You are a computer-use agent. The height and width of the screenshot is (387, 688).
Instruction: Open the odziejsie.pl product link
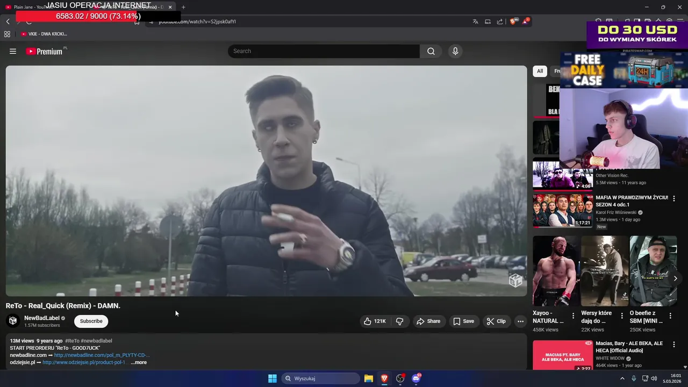[x=84, y=362]
